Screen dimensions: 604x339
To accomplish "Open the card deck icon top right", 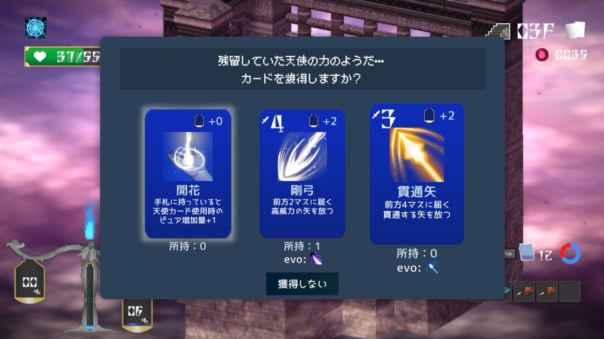I will pyautogui.click(x=575, y=30).
